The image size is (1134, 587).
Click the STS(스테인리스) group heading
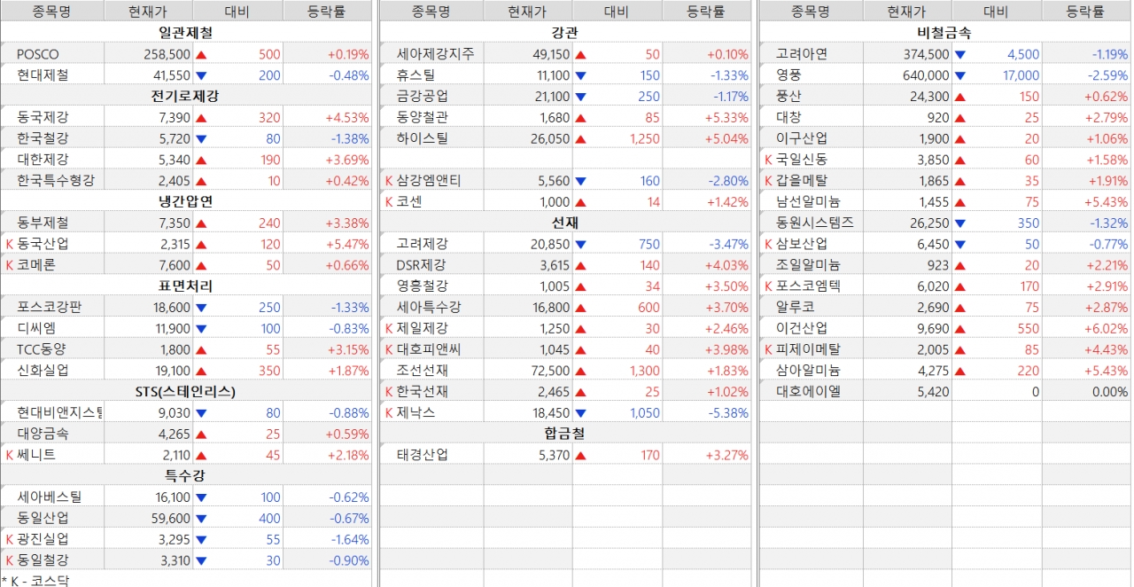pyautogui.click(x=185, y=391)
